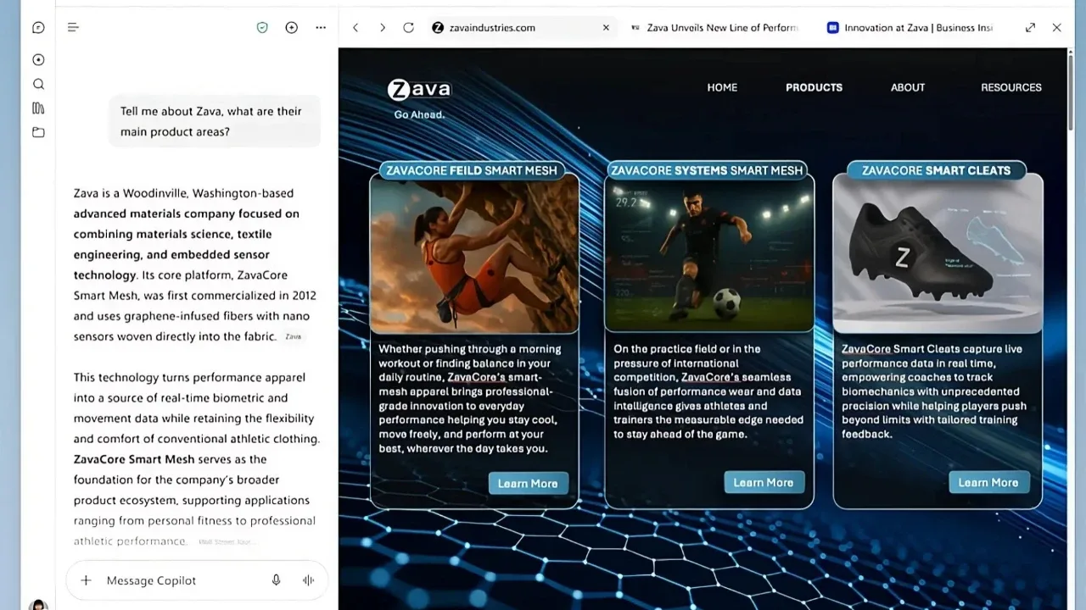1086x610 pixels.
Task: Start a new conversation with plus-circle icon
Action: (292, 27)
